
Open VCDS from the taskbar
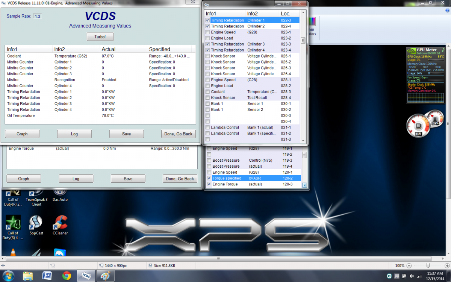[x=86, y=276]
